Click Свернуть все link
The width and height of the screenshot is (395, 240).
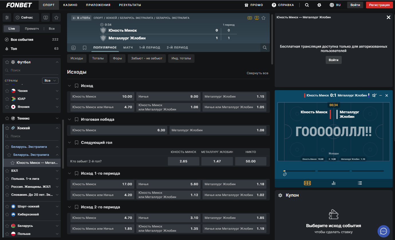coord(258,73)
